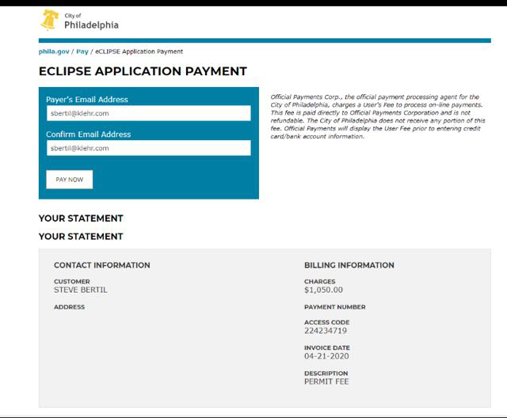Image resolution: width=507 pixels, height=418 pixels.
Task: Click the ECLIPSE APPLICATION PAYMENT heading
Action: tap(143, 71)
